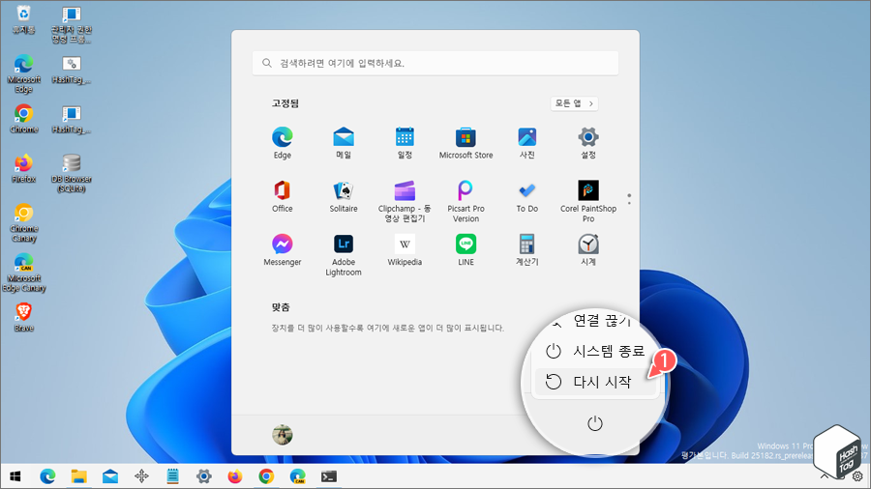Open File Explorer from taskbar
This screenshot has width=871, height=489.
[x=79, y=476]
